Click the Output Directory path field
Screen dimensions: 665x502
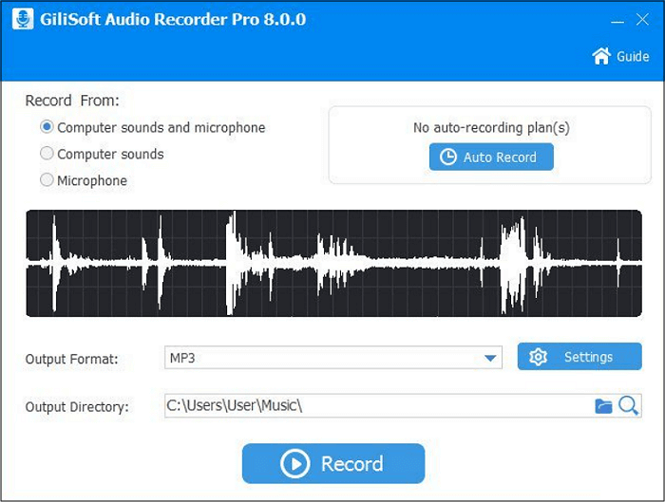[375, 406]
